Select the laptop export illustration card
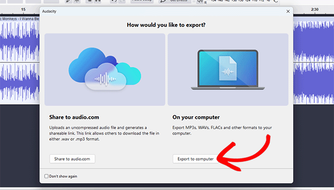This screenshot has width=334, height=190. tap(228, 69)
